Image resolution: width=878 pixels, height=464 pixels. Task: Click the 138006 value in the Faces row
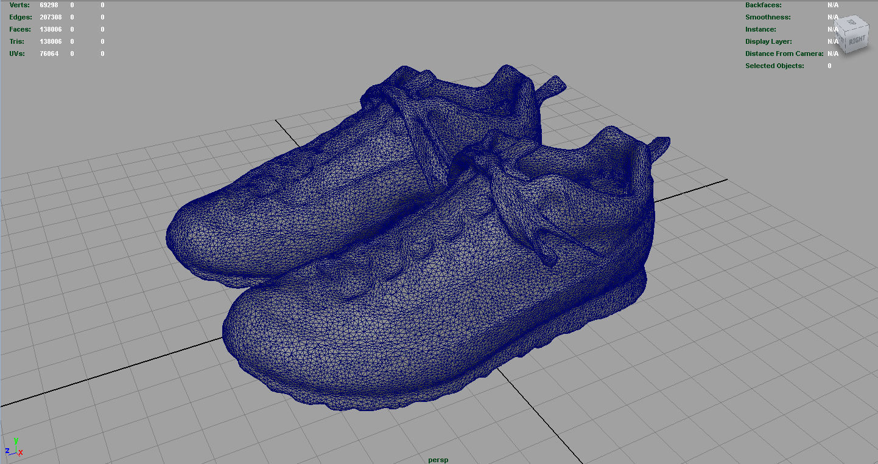click(x=51, y=29)
